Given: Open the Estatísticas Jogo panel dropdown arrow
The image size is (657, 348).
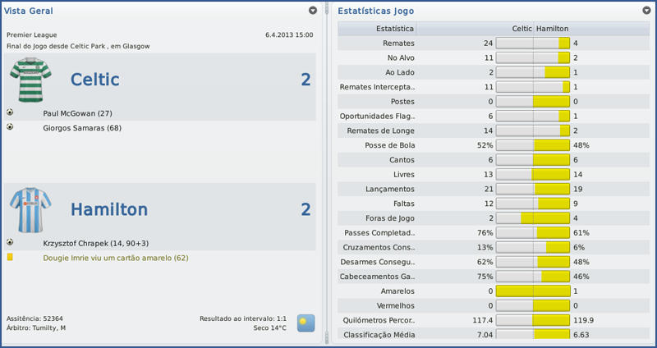Looking at the screenshot, I should [646, 11].
